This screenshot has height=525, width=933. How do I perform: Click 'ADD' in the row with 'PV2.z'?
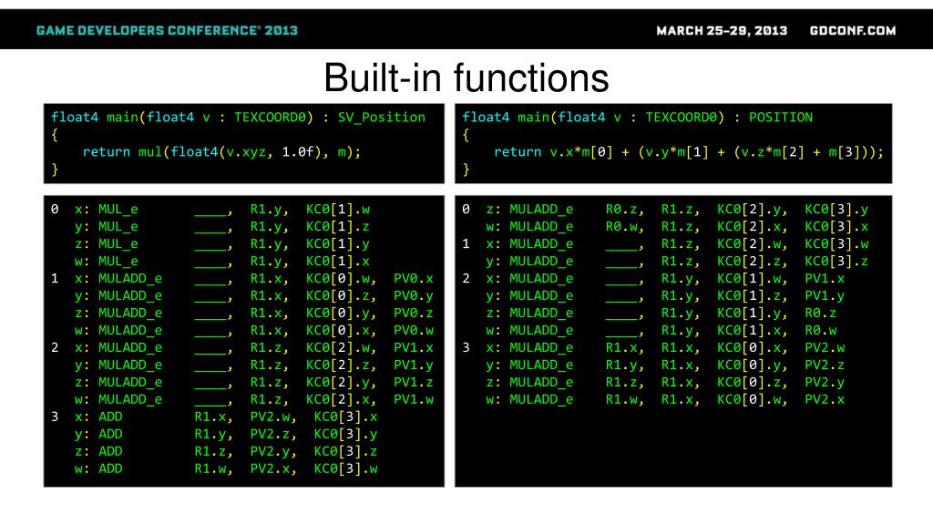click(x=110, y=434)
